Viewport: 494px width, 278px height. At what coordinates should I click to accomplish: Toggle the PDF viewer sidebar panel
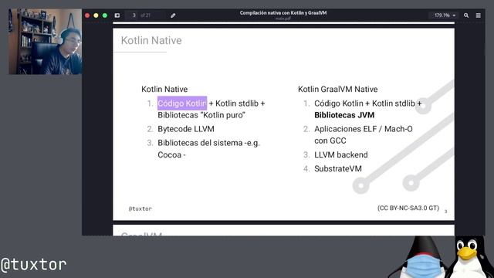click(117, 15)
